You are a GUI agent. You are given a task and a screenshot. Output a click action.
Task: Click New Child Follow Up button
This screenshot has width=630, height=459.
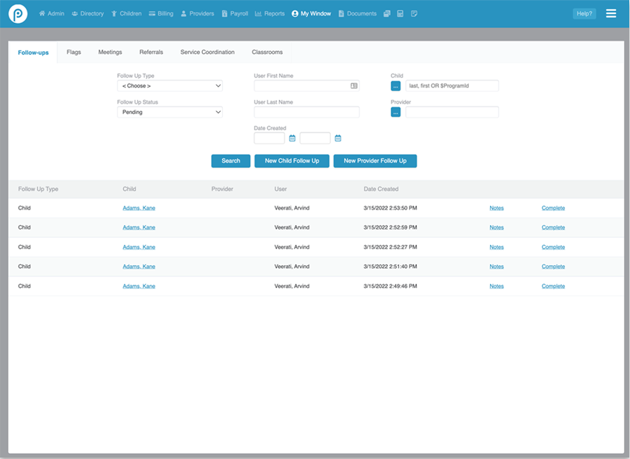tap(292, 161)
